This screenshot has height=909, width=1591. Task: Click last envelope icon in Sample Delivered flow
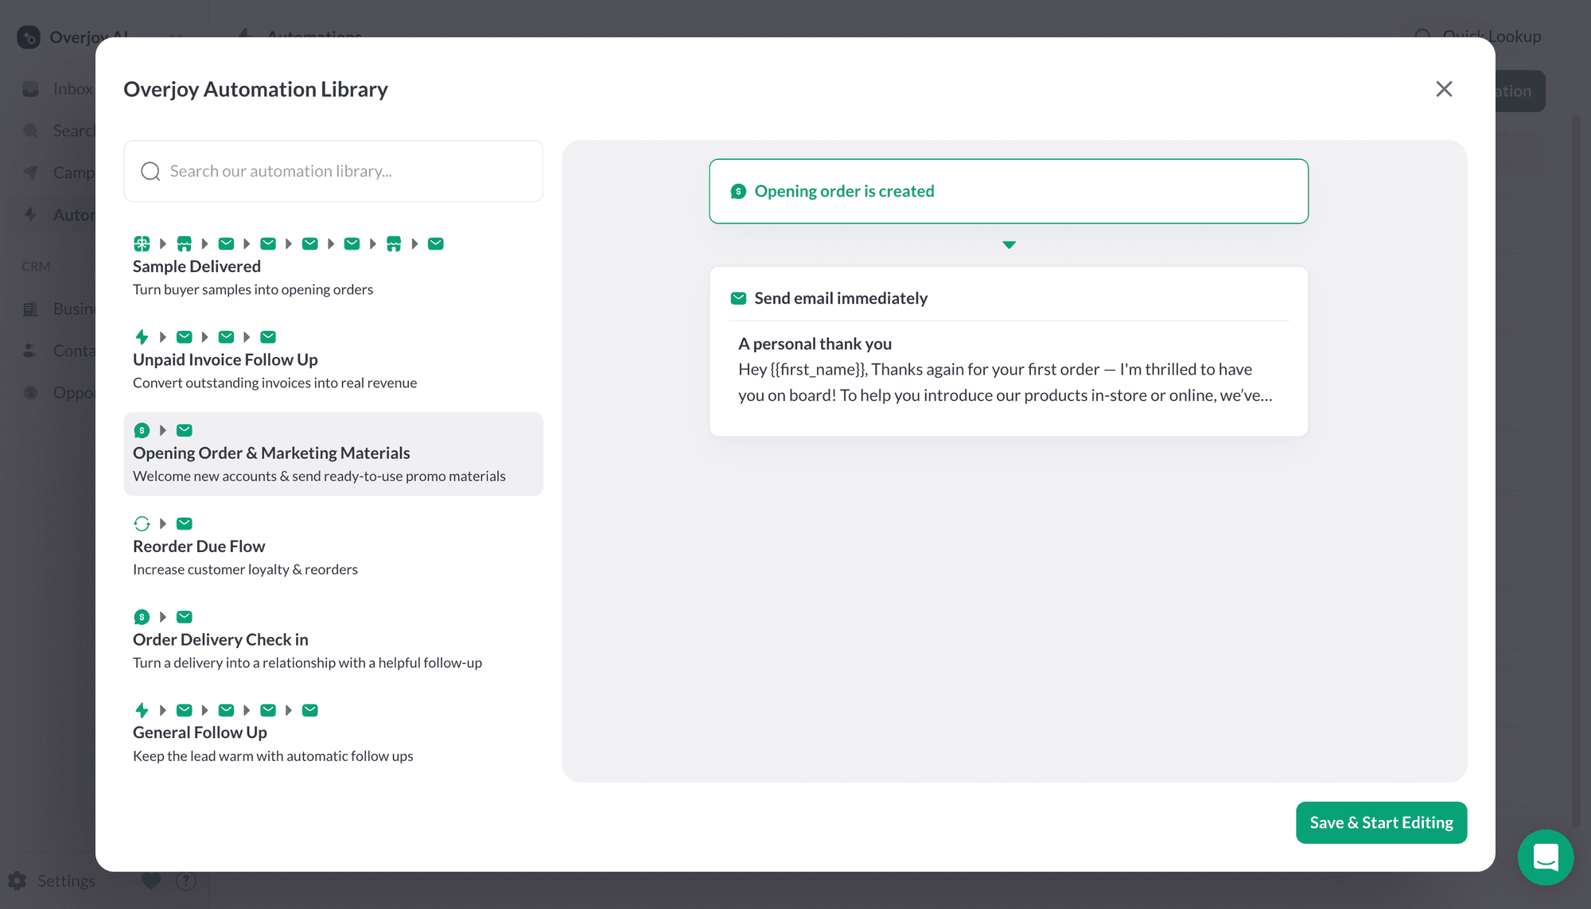click(435, 243)
